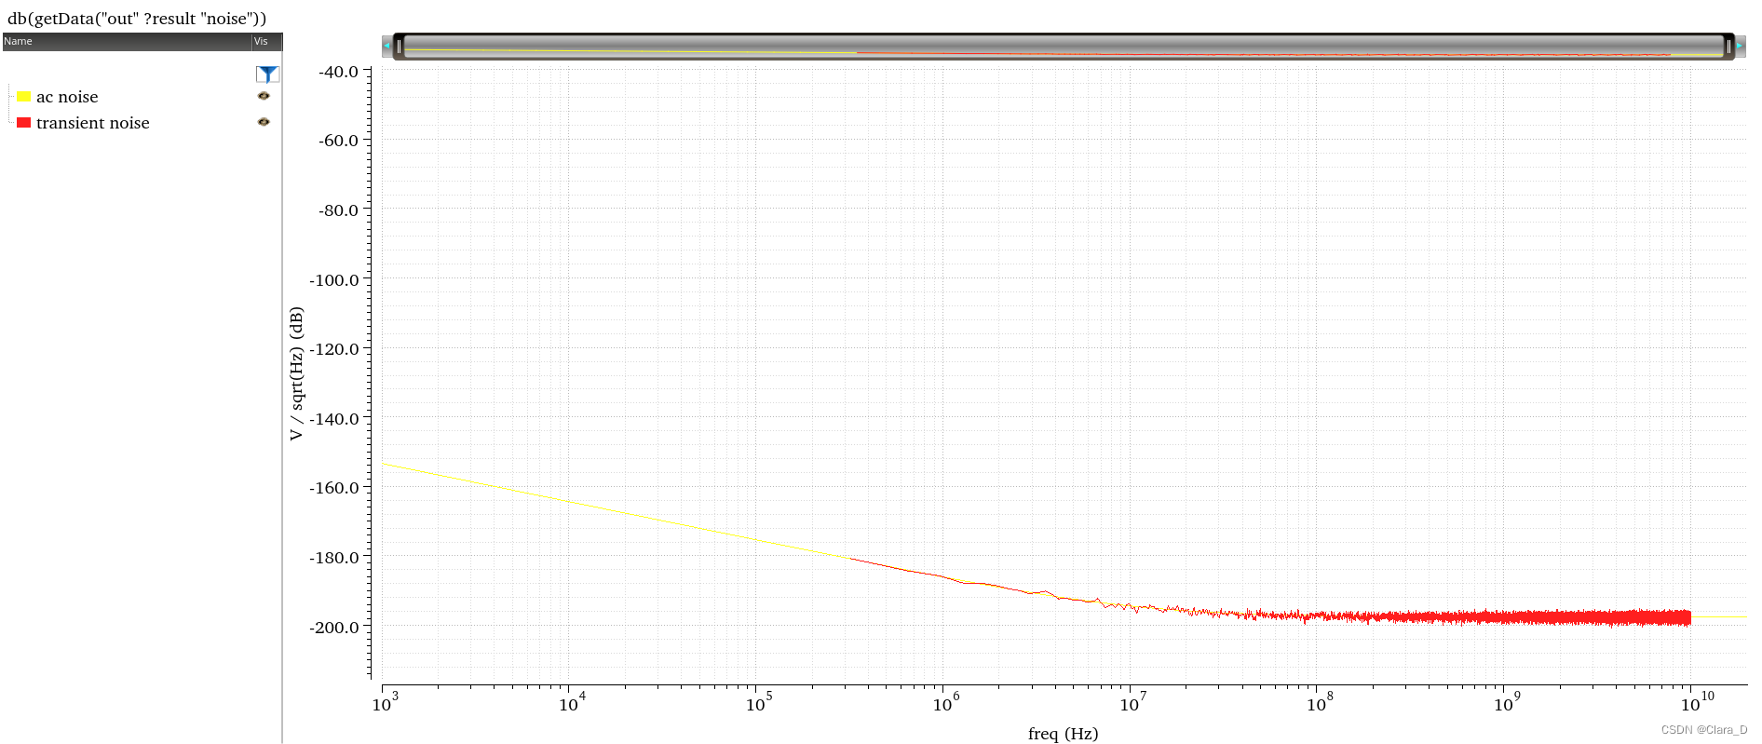Viewport: 1762px width, 744px height.
Task: Click the freq (Hz) axis label
Action: pyautogui.click(x=1064, y=734)
